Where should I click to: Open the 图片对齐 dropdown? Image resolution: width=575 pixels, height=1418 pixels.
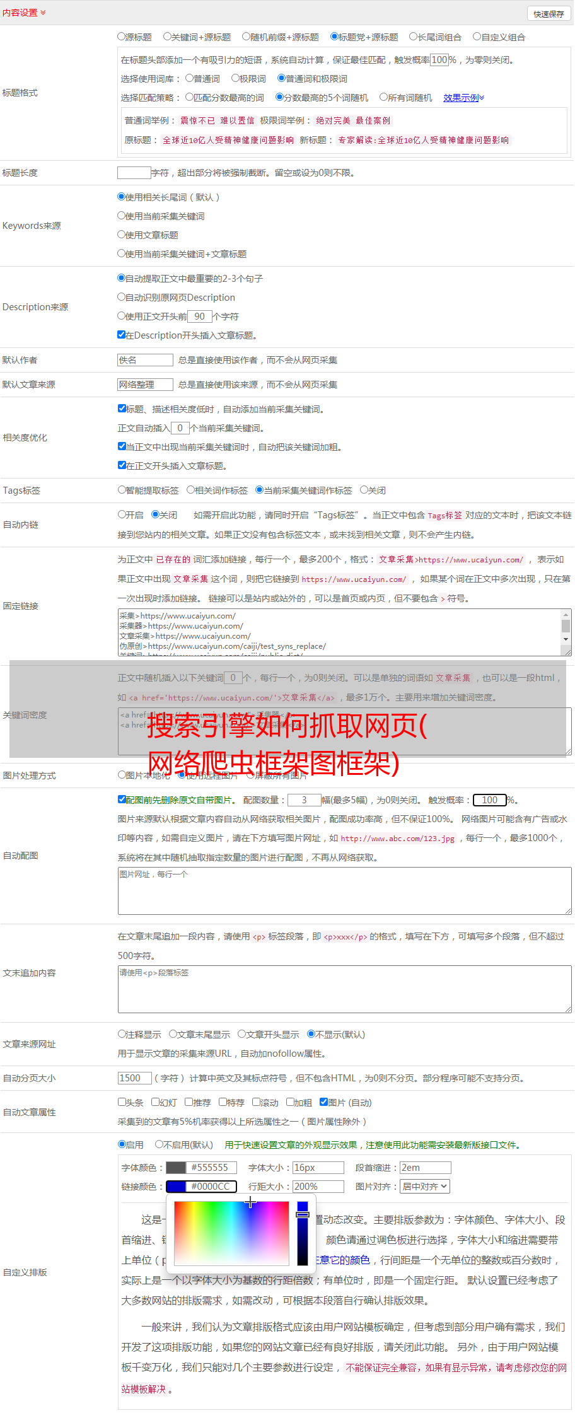click(426, 1187)
